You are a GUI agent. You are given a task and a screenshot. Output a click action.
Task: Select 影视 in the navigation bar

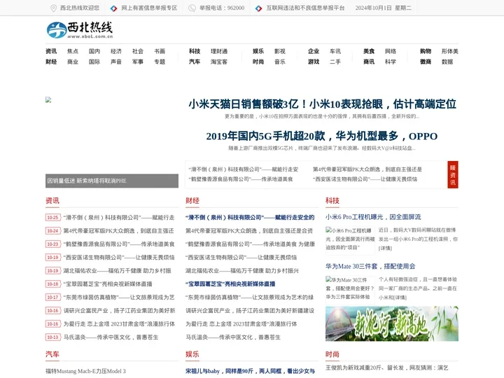tap(279, 51)
